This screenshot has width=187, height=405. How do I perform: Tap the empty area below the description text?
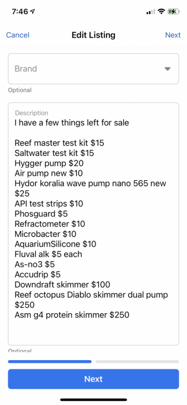(93, 332)
